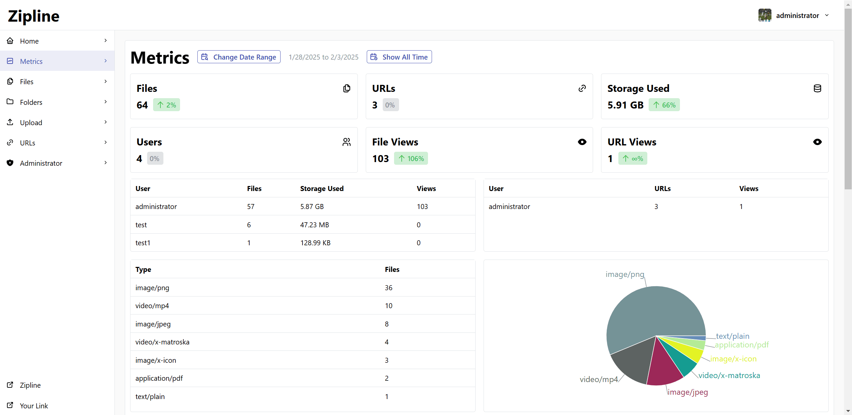Viewport: 852px width, 415px height.
Task: Expand the Files sidebar item chevron
Action: 106,81
